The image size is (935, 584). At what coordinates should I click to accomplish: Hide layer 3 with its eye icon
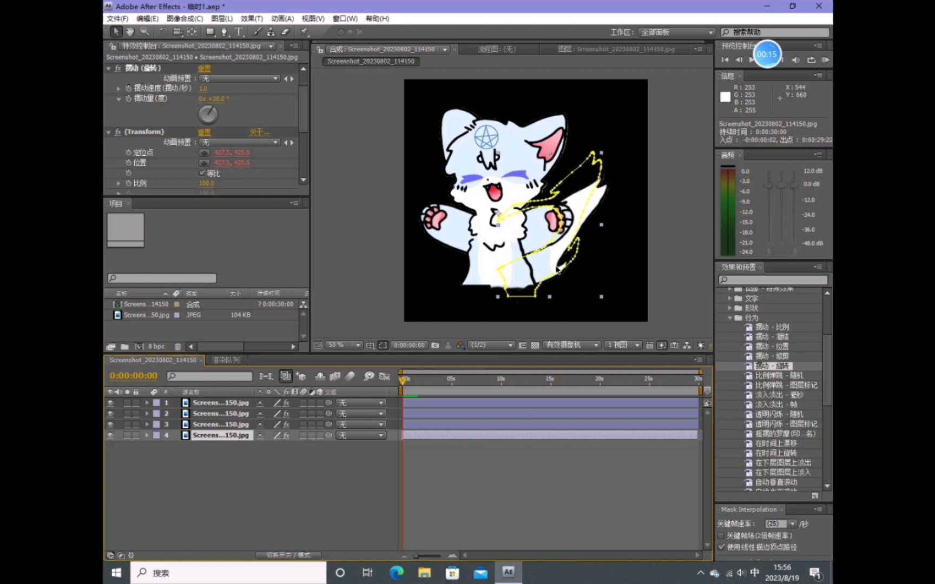[110, 424]
